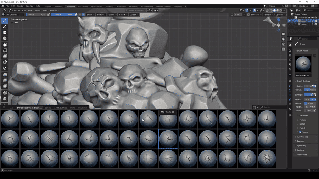Screen dimensions: 319x179
Task: Toggle Y axis symmetry
Action: (238, 15)
